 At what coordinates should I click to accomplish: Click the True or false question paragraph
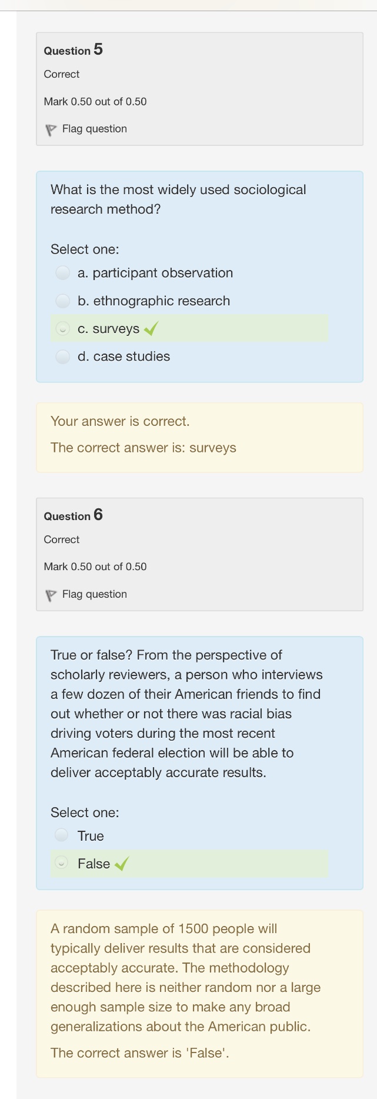[x=186, y=714]
